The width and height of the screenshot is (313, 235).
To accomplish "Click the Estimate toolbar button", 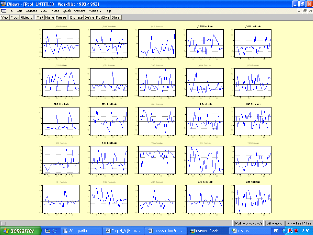I will click(x=76, y=17).
